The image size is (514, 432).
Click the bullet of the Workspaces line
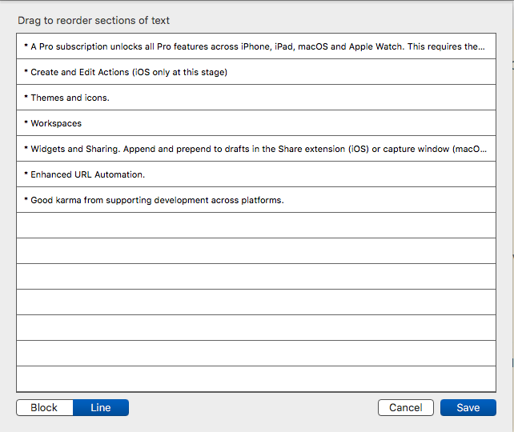click(26, 122)
